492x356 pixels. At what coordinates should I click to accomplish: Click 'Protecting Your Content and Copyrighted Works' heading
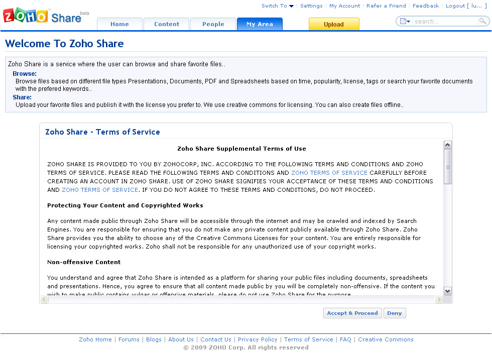125,205
